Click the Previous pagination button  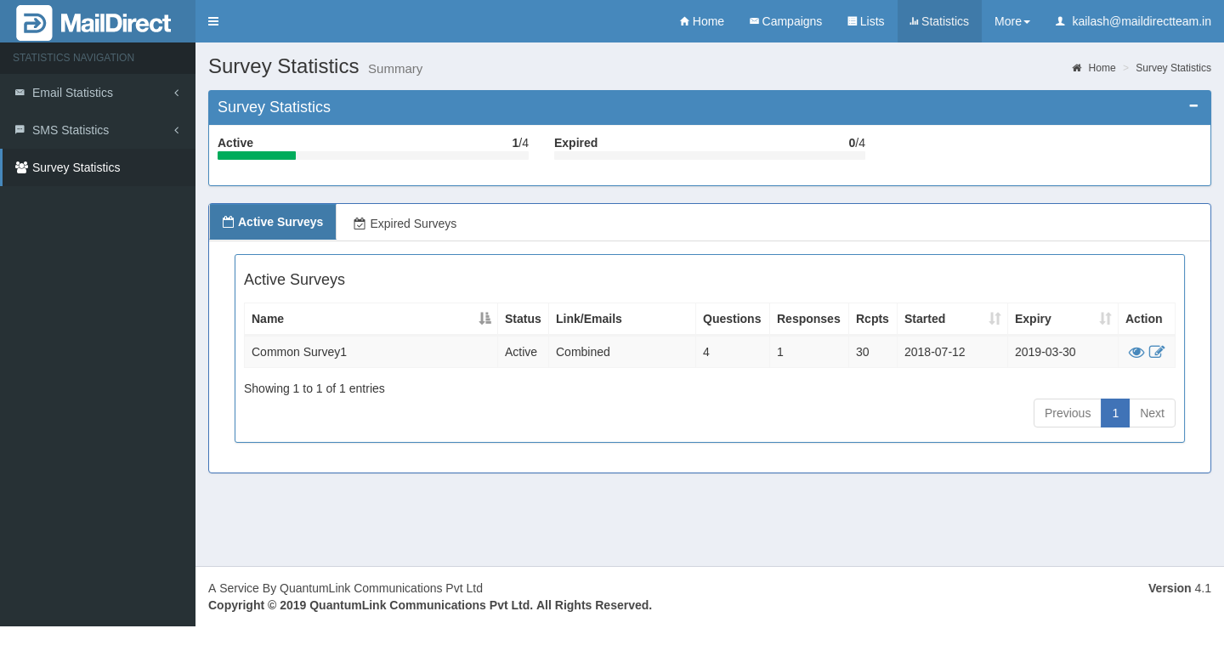click(1067, 413)
